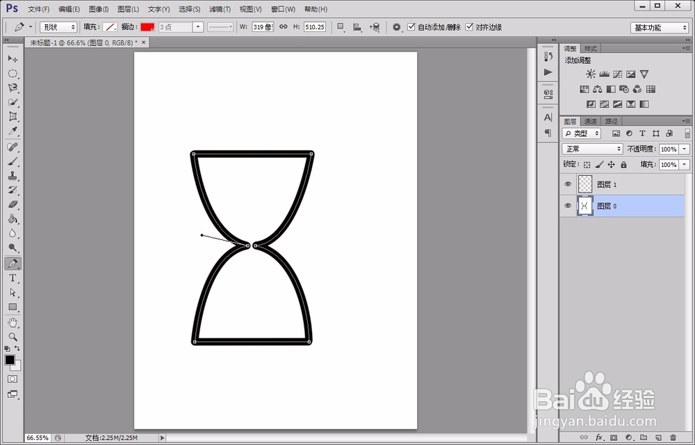Image resolution: width=695 pixels, height=445 pixels.
Task: Toggle Quick Mask mode
Action: 13,379
